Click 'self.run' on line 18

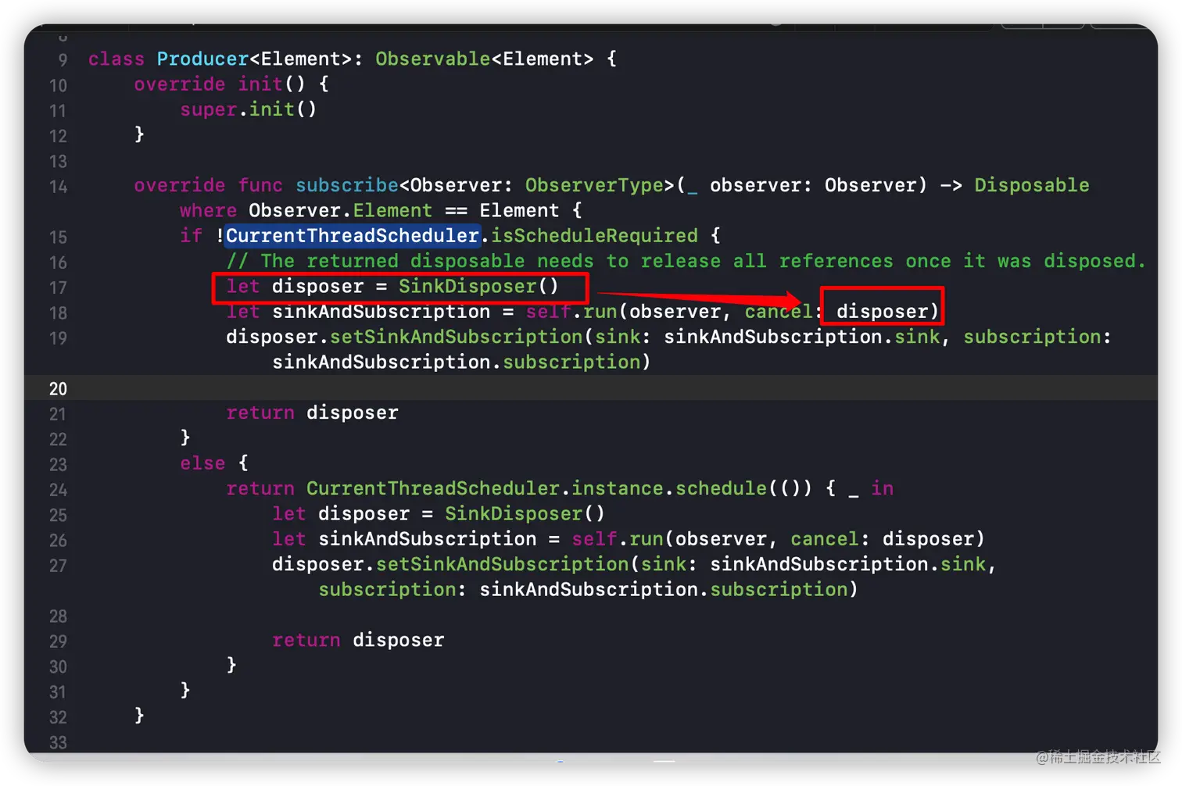point(571,311)
